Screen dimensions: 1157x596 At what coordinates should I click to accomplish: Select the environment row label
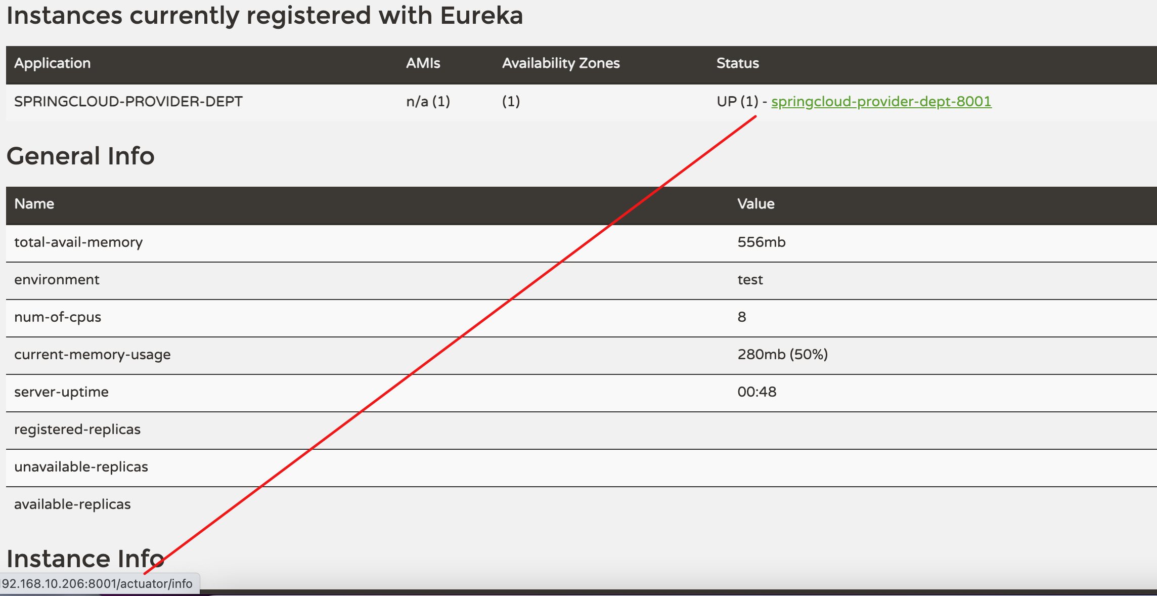[57, 280]
